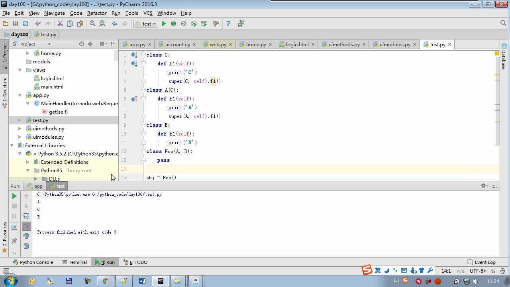Open PyCharm settings wrench icon

tap(216, 24)
